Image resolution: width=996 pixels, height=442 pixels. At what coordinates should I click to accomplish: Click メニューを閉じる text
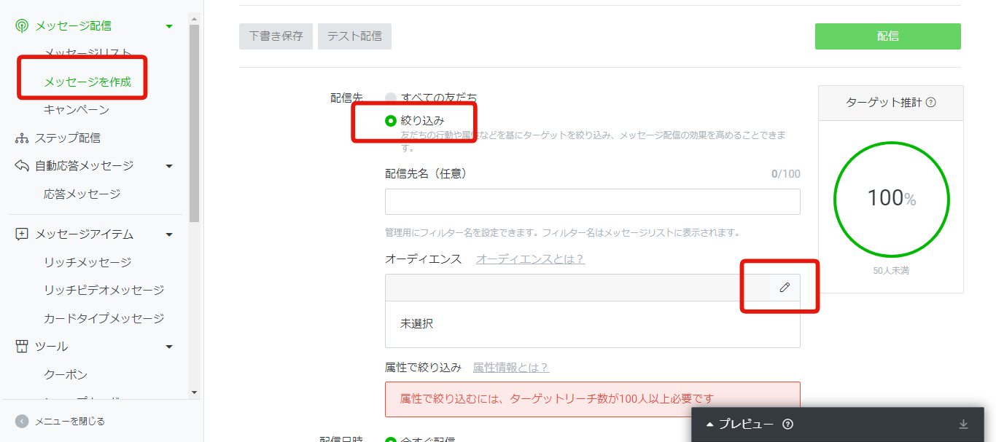[x=70, y=421]
